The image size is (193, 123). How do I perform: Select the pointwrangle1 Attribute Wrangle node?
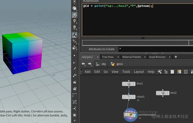(130, 115)
